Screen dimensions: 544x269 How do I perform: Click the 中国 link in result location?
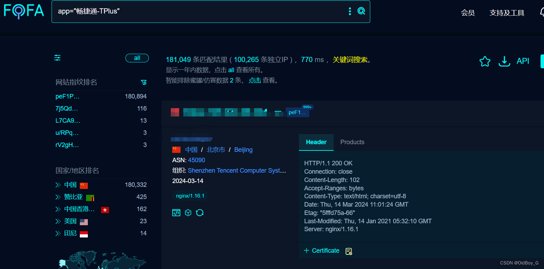coord(191,150)
